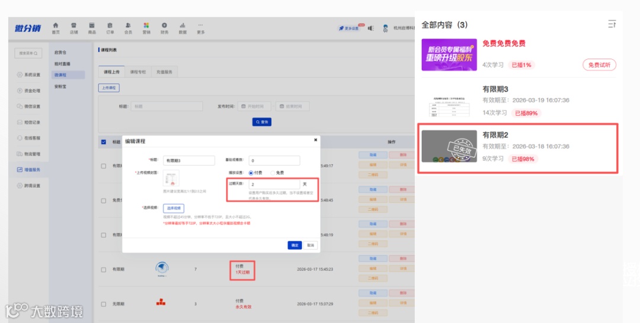Click the uploaded cover thumbnail in dialog
The width and height of the screenshot is (640, 323).
click(171, 178)
